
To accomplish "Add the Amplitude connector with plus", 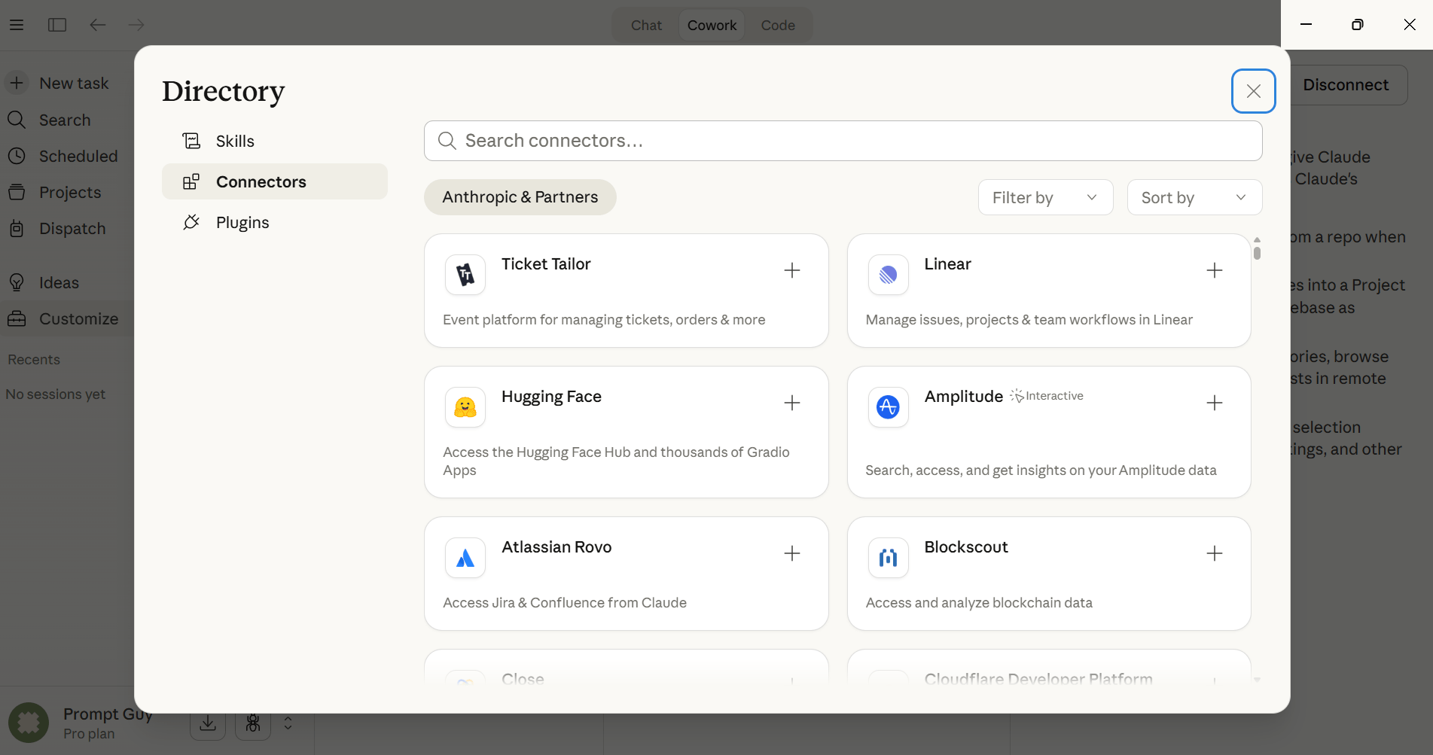I will click(1215, 403).
